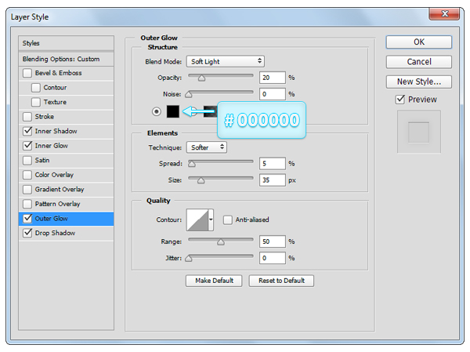Expand the Contour preset dropdown arrow
The height and width of the screenshot is (352, 470).
[x=211, y=220]
